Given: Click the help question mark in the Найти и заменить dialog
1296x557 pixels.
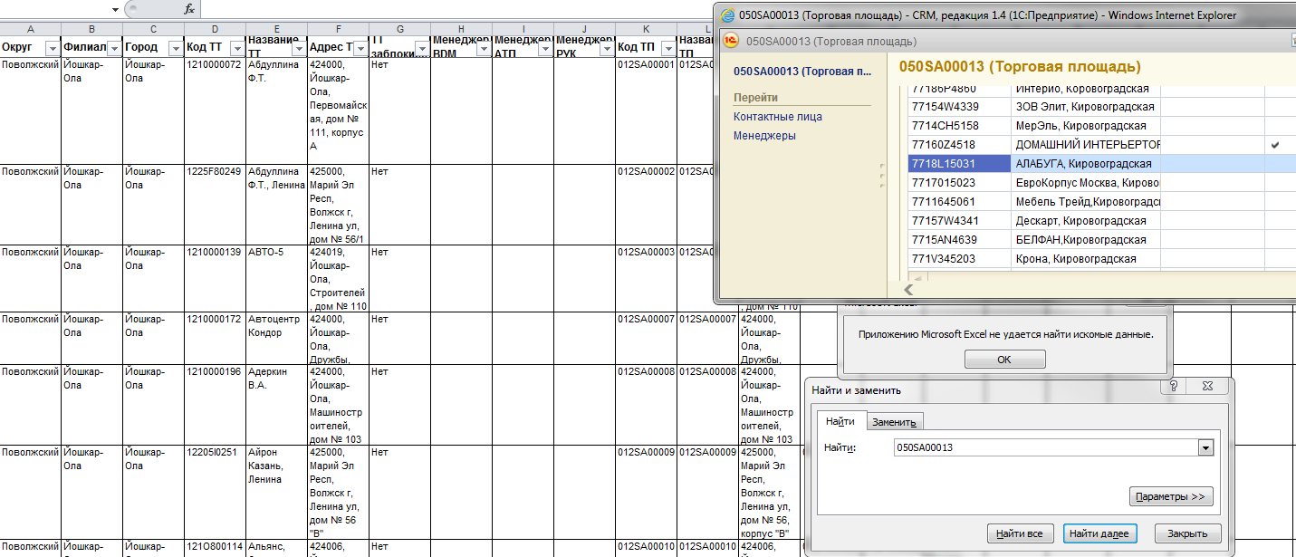Looking at the screenshot, I should click(x=1173, y=387).
